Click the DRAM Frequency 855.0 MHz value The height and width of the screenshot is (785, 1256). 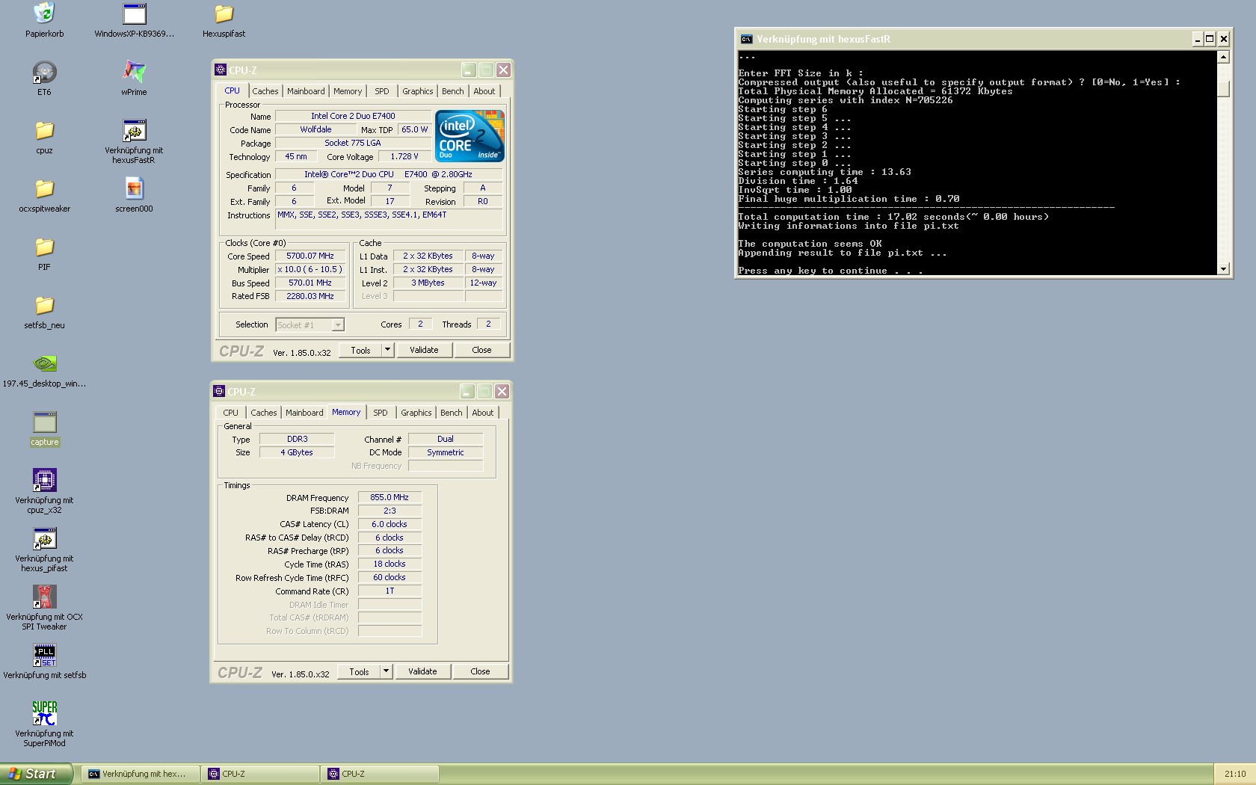[390, 497]
